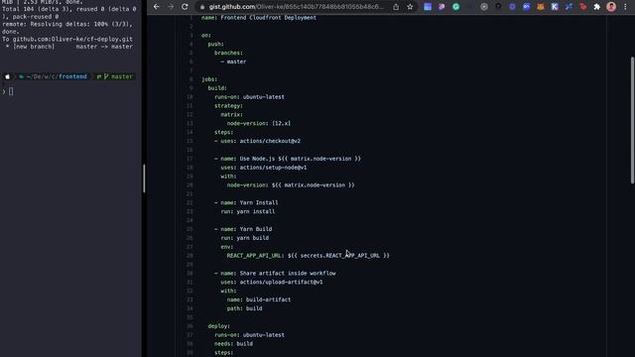Click the 'jobs:' line
Image resolution: width=635 pixels, height=357 pixels.
coord(209,79)
